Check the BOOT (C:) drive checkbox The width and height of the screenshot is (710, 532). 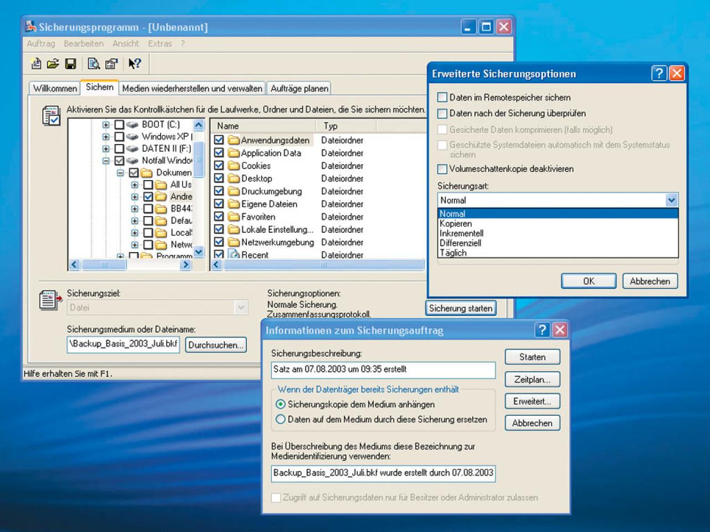(x=119, y=125)
